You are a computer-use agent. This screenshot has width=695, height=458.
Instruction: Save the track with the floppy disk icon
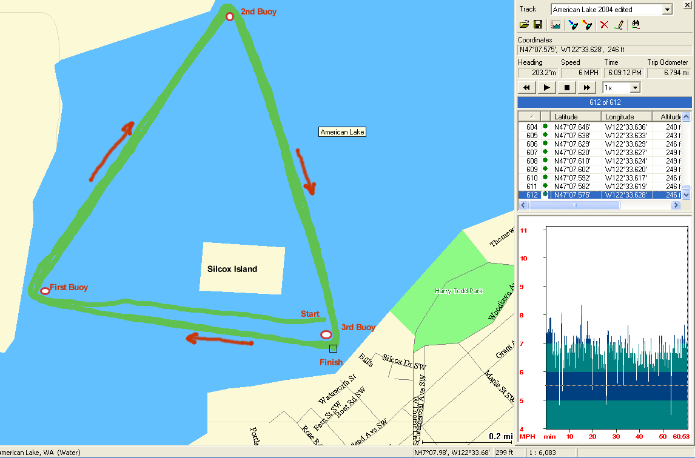[x=537, y=25]
